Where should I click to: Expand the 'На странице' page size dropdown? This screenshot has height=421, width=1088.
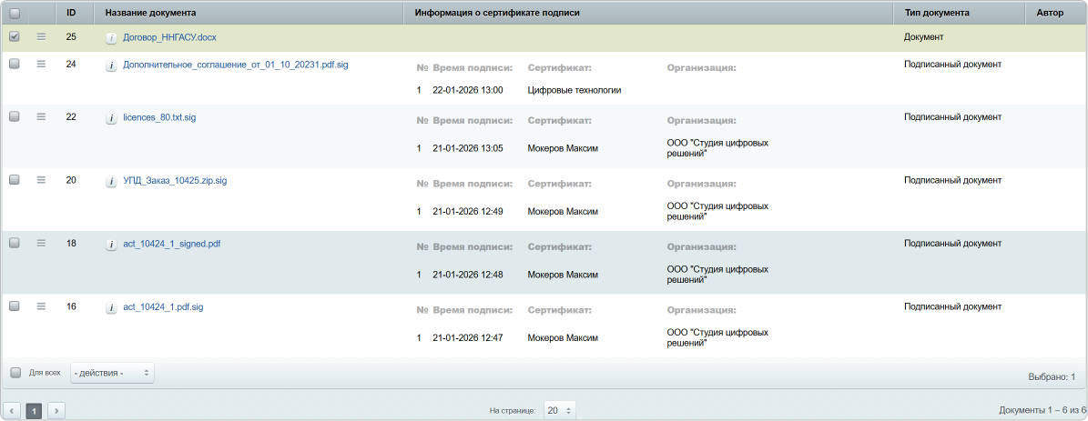click(559, 411)
